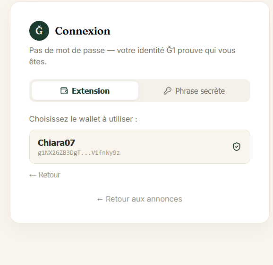Image resolution: width=273 pixels, height=265 pixels.
Task: Click the key icon beside Phrase secrète
Action: click(168, 91)
